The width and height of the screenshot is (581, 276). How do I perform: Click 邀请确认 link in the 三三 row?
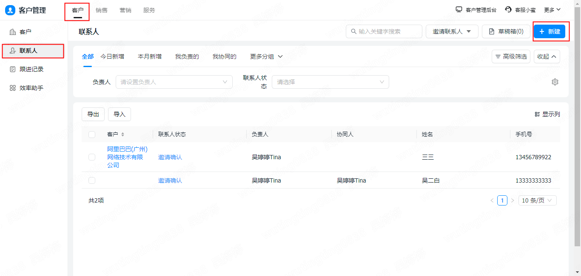click(170, 157)
